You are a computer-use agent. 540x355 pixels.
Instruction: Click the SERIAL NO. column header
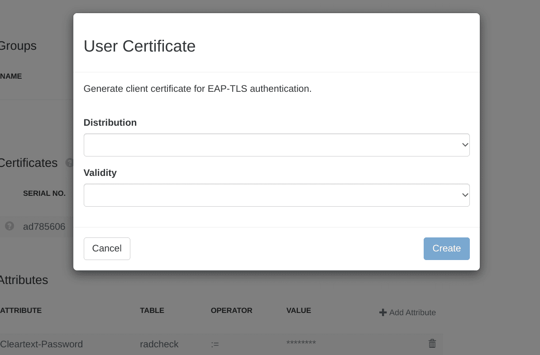tap(44, 193)
